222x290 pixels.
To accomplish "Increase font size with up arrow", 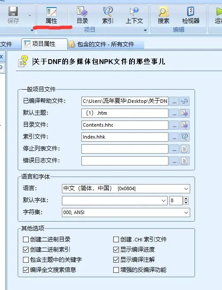I will [186, 199].
